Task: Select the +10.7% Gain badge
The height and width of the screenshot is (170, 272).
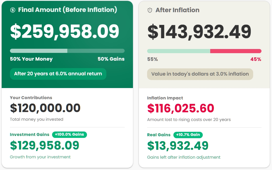Action: coord(188,135)
